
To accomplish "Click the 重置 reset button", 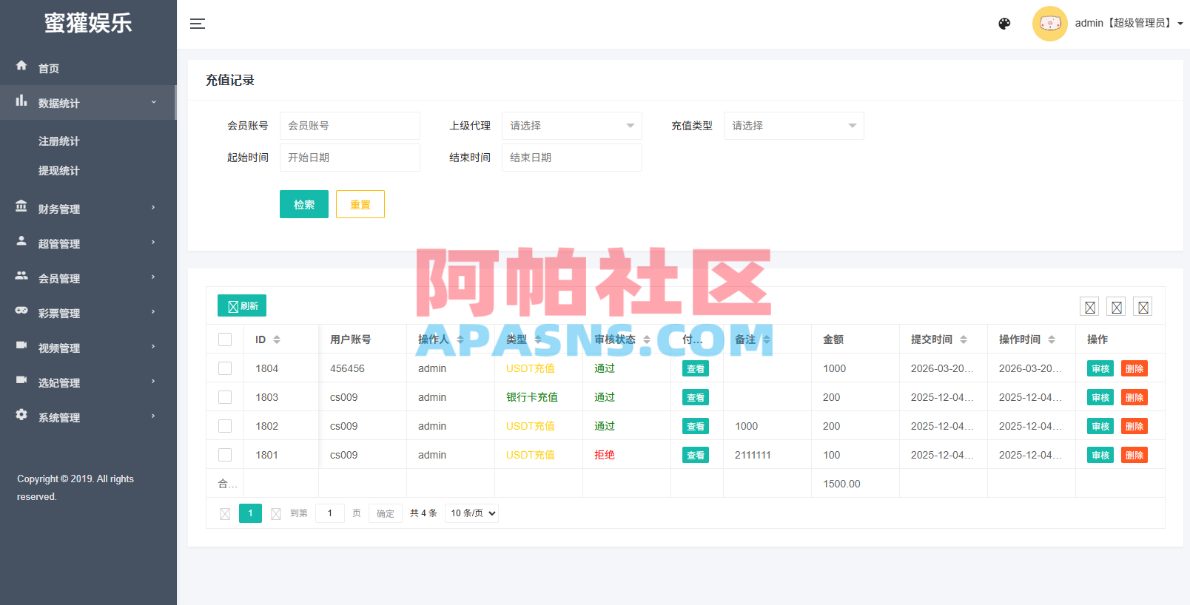I will 360,204.
